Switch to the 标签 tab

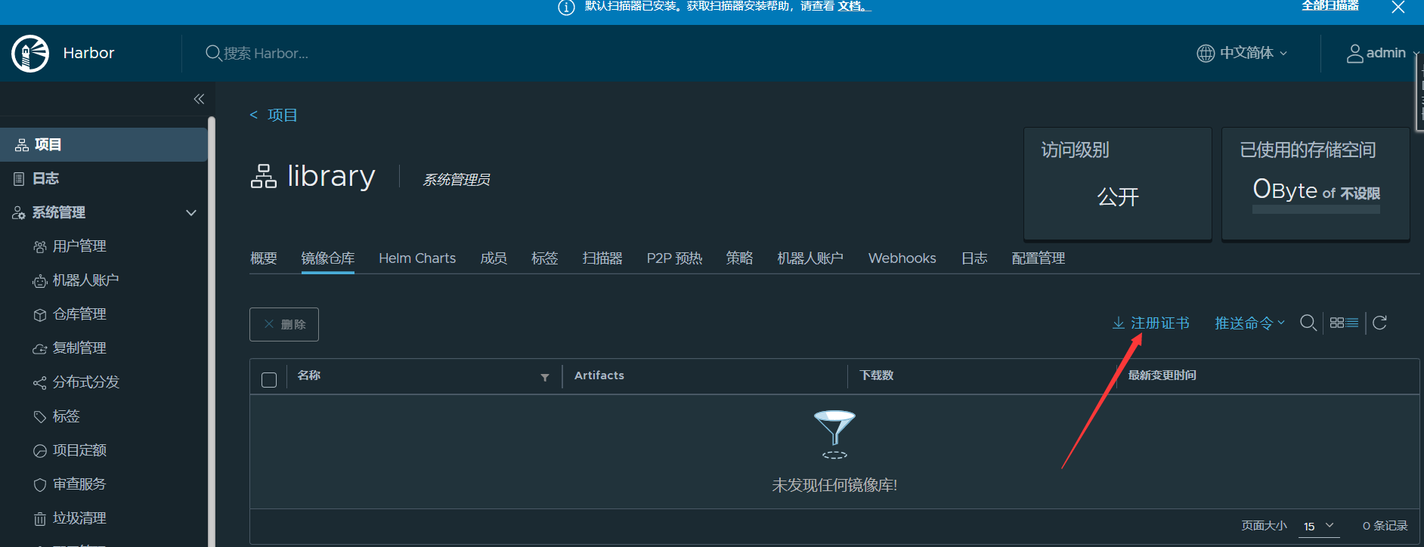click(545, 258)
